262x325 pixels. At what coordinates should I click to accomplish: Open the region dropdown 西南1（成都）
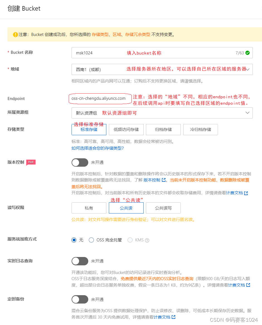click(x=162, y=69)
